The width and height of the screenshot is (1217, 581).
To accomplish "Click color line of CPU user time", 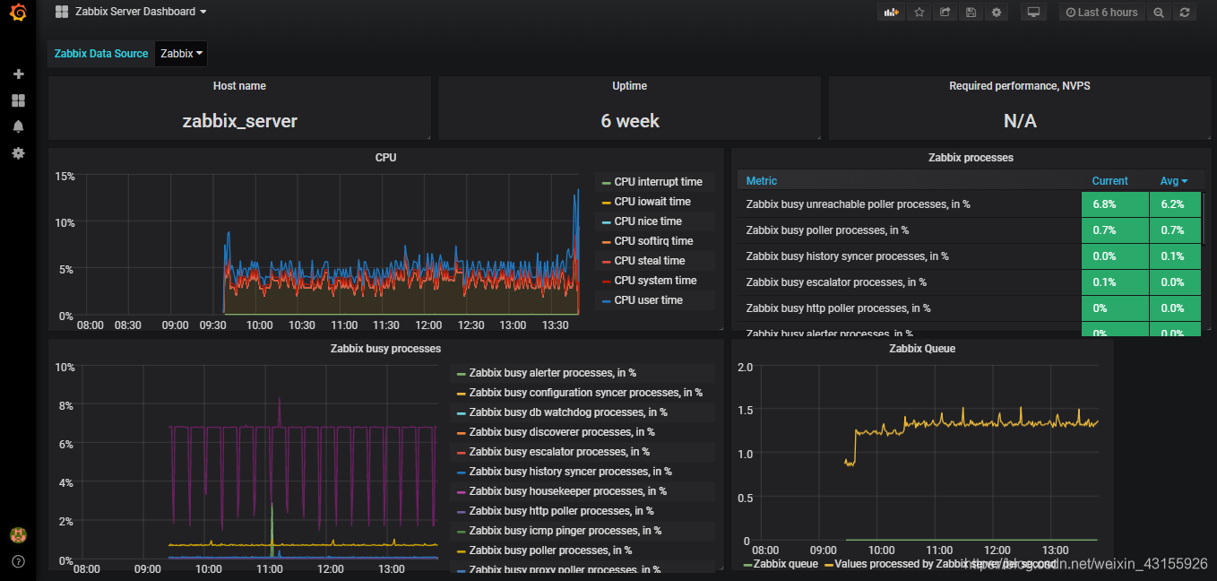I will tap(606, 300).
